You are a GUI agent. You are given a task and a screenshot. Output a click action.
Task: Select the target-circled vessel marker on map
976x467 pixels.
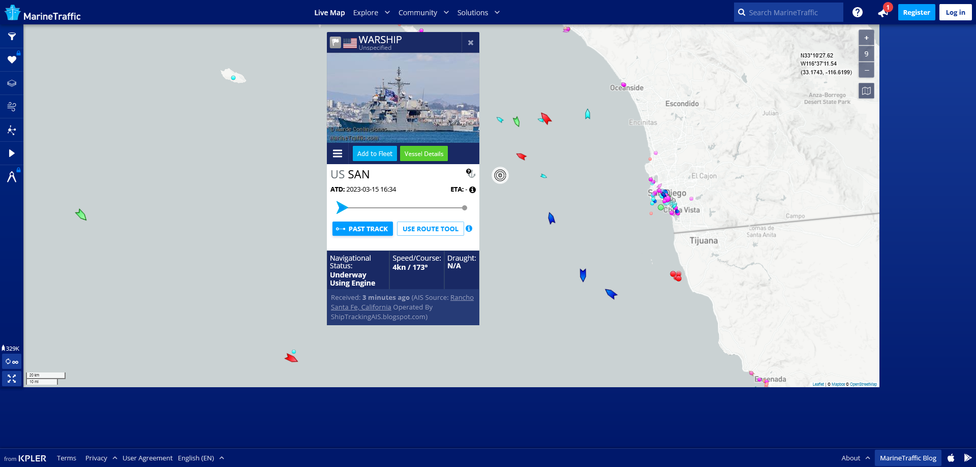(500, 175)
